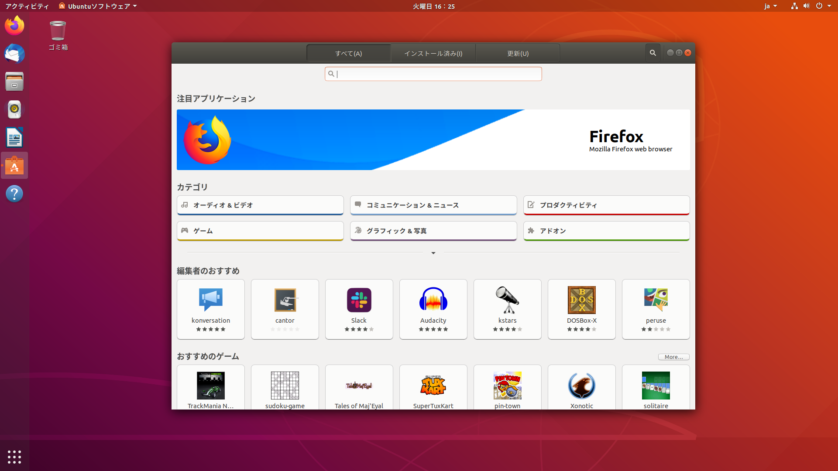
Task: Expand the categories list arrow
Action: tap(433, 253)
